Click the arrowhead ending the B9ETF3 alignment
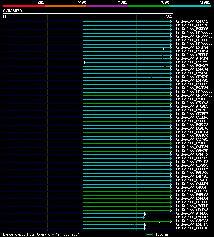 tap(145, 225)
